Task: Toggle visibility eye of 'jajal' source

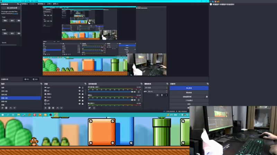Action: point(80,87)
